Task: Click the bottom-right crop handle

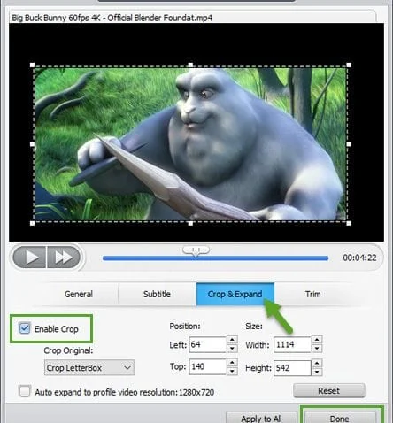Action: point(349,223)
